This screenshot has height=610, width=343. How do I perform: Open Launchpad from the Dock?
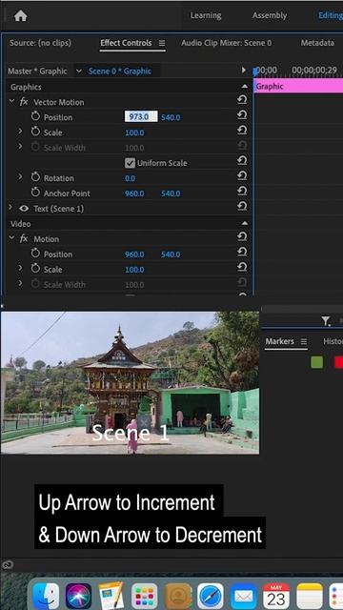(x=145, y=596)
